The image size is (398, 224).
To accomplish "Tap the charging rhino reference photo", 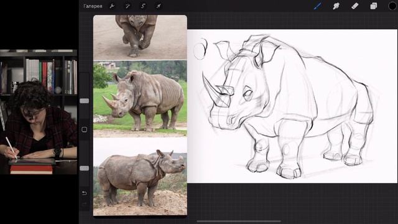I will point(140,37).
